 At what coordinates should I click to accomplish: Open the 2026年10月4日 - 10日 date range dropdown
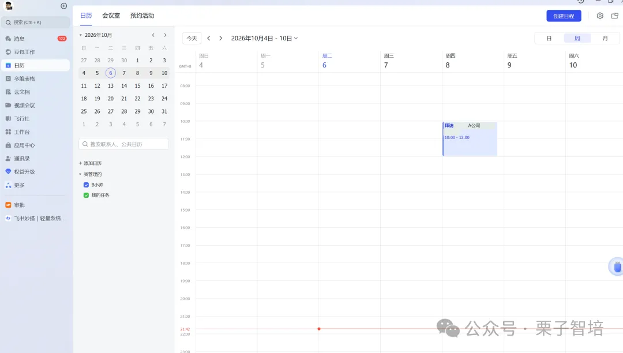pos(264,39)
